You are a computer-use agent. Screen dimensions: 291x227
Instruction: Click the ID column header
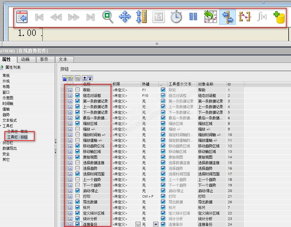coord(235,84)
